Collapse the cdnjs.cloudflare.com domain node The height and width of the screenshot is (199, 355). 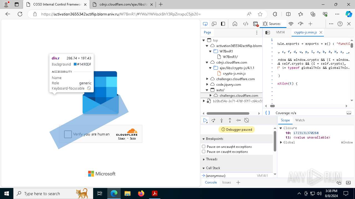(x=207, y=62)
